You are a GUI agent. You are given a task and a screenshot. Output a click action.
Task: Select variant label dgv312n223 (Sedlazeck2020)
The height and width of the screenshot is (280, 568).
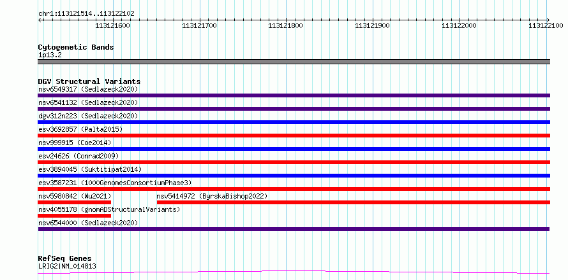pyautogui.click(x=88, y=116)
